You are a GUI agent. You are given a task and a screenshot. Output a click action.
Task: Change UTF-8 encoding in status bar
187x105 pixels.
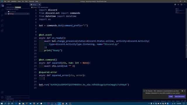(x=169, y=101)
